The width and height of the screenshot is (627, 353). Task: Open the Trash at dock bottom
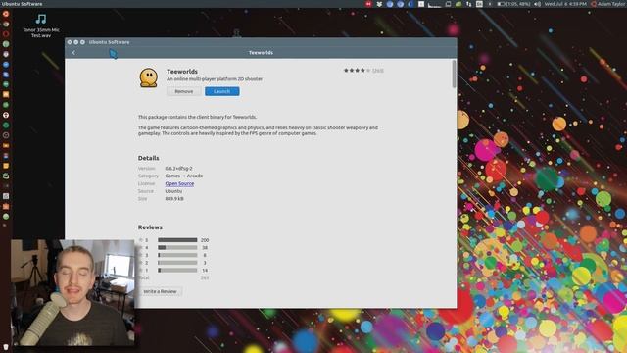pyautogui.click(x=6, y=346)
